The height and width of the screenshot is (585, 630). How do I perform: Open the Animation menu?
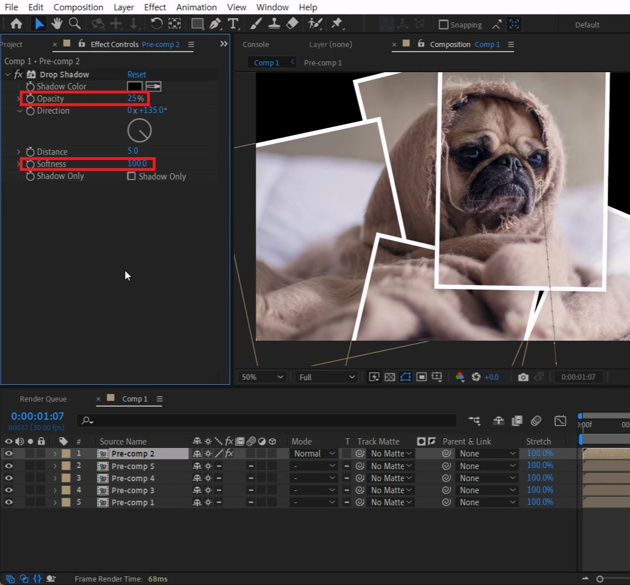197,7
